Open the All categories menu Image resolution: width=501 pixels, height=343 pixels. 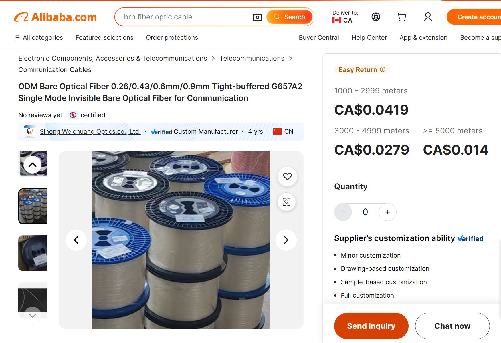point(39,37)
